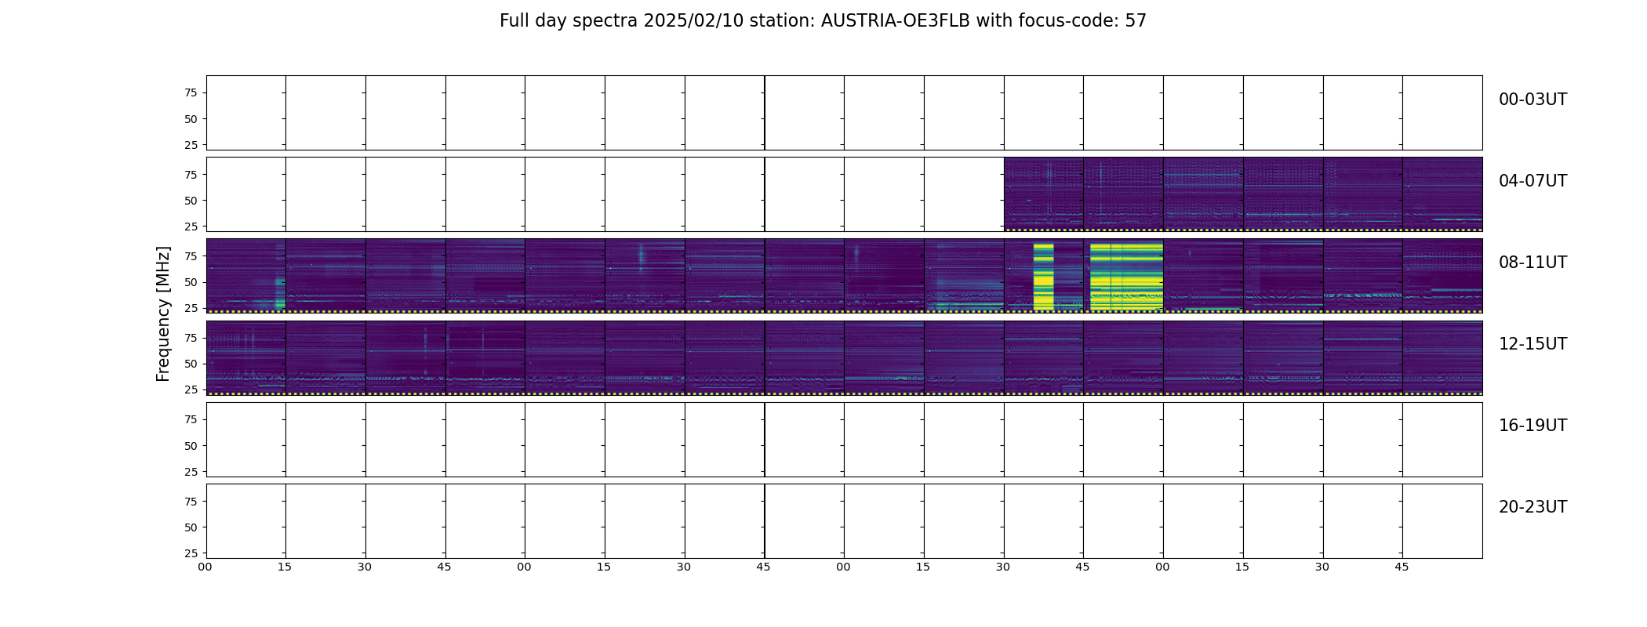Click the 75 tick in the 20-23UT row

click(x=191, y=502)
